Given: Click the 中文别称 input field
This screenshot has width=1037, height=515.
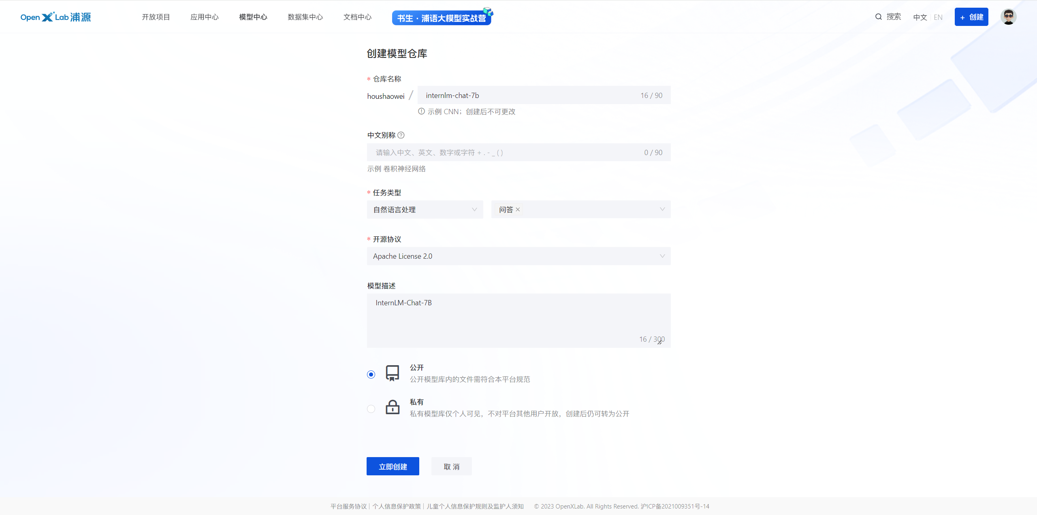Looking at the screenshot, I should [x=506, y=152].
